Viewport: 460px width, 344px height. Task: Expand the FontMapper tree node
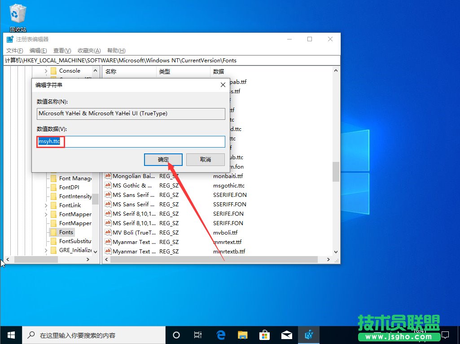(47, 214)
